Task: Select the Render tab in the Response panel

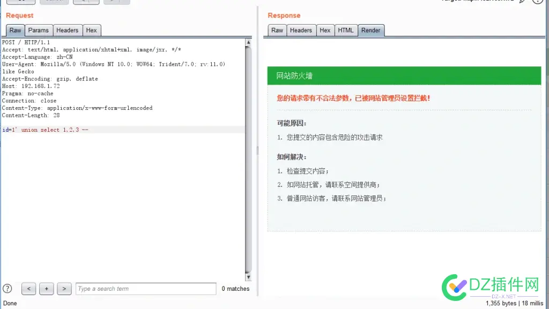Action: (x=371, y=30)
